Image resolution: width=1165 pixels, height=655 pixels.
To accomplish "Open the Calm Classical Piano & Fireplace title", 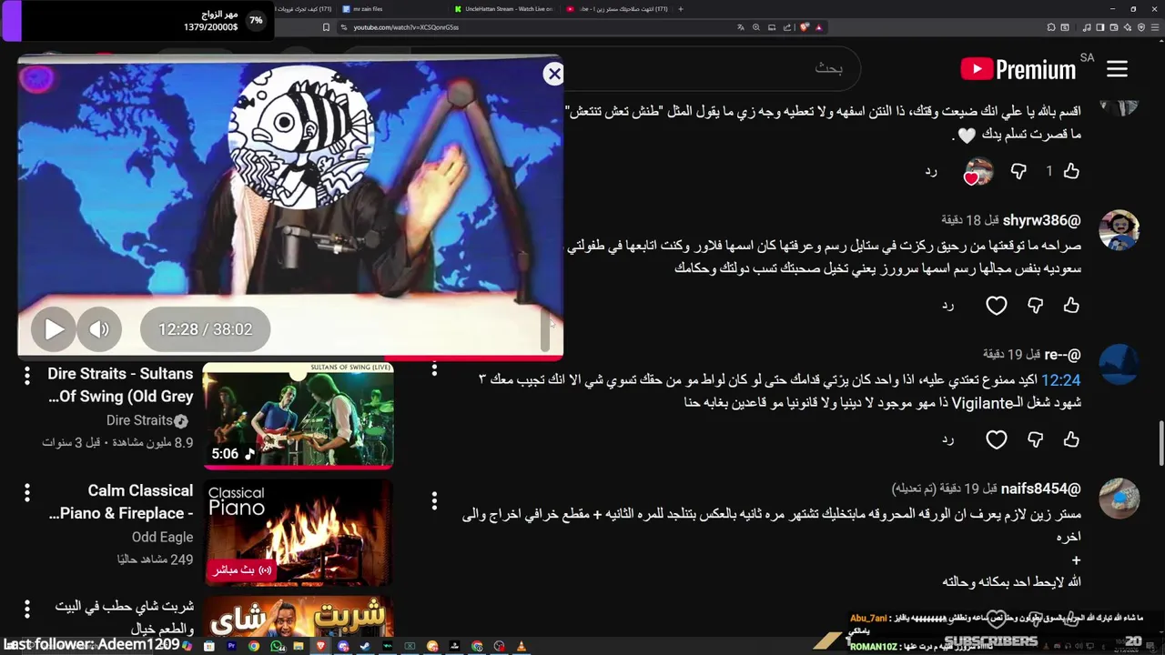I will click(120, 502).
